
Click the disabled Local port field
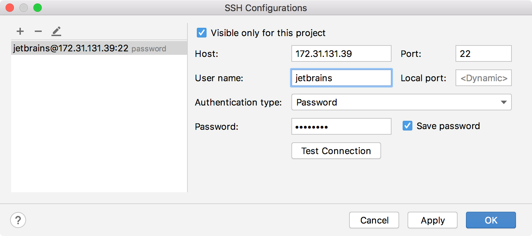point(483,78)
